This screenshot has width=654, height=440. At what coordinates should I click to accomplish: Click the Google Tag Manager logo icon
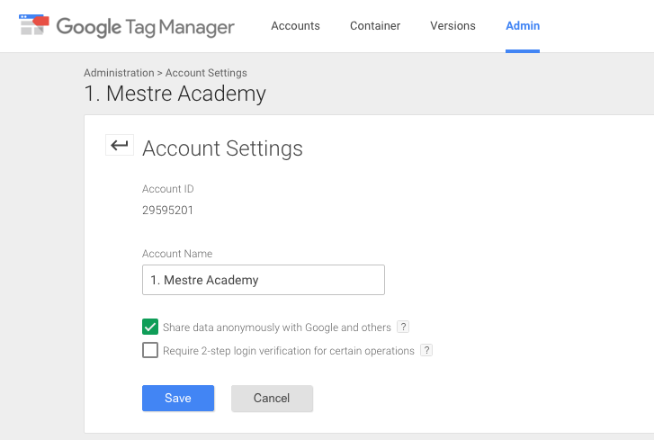(34, 25)
